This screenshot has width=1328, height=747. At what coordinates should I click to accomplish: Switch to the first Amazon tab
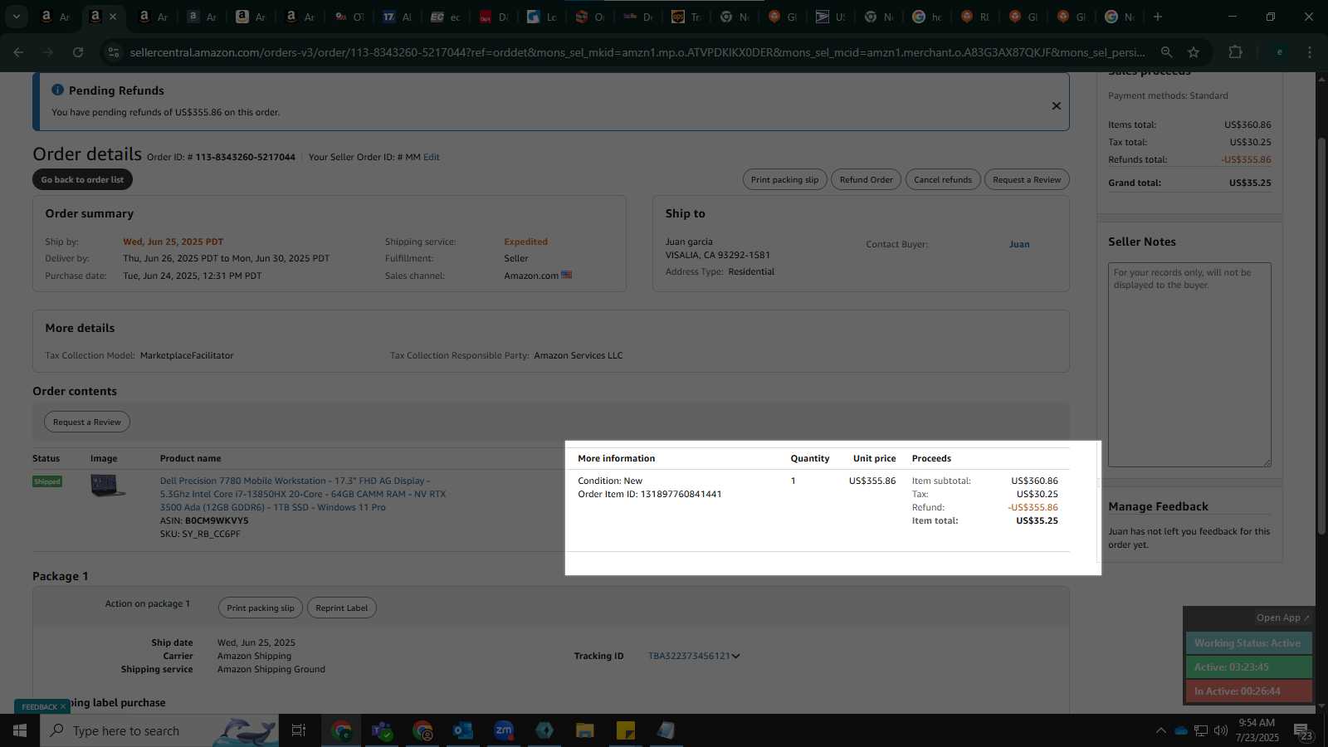coord(56,17)
